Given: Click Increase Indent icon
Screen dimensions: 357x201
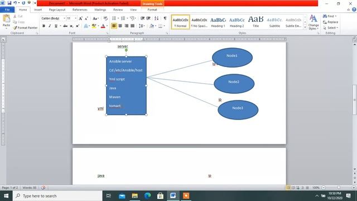Looking at the screenshot, I should tap(148, 18).
